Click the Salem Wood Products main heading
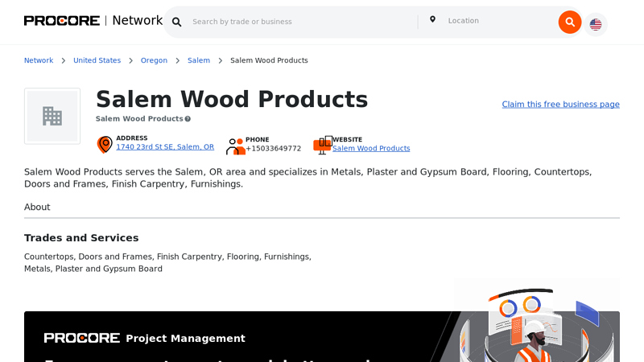Screen dimensions: 644x362 click(x=232, y=99)
